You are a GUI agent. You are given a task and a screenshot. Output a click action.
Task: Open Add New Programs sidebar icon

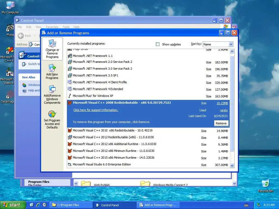52,72
